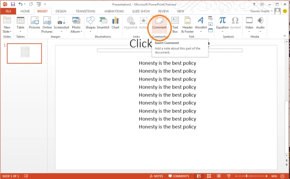Insert a SmartArt graphic
Image resolution: width=290 pixels, height=179 pixels.
[x=103, y=23]
